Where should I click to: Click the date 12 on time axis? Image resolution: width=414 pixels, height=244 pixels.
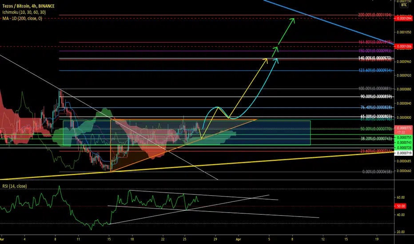click(323, 240)
